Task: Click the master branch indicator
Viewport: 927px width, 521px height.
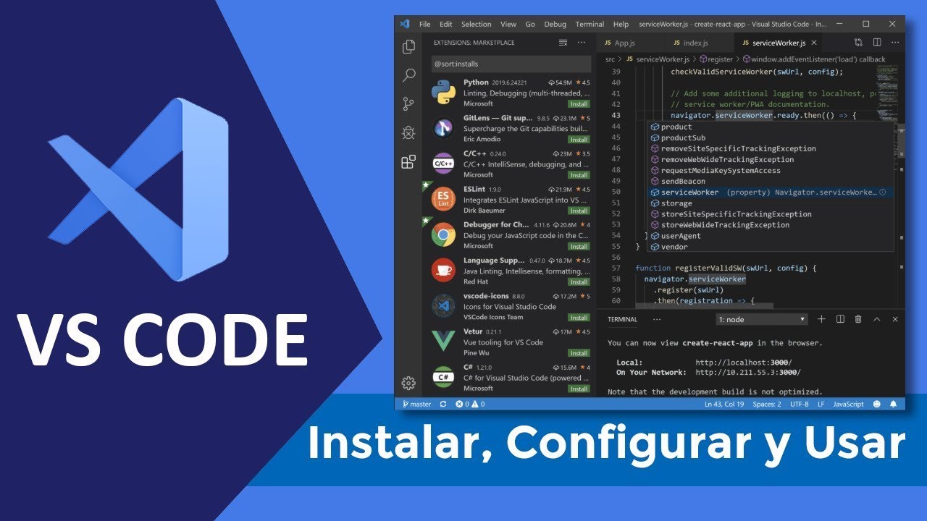Action: [x=416, y=404]
